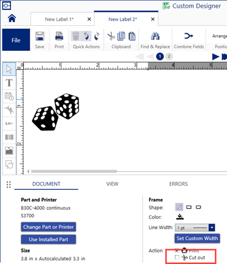Open the frame Color fill picker
The image size is (227, 264).
180,217
